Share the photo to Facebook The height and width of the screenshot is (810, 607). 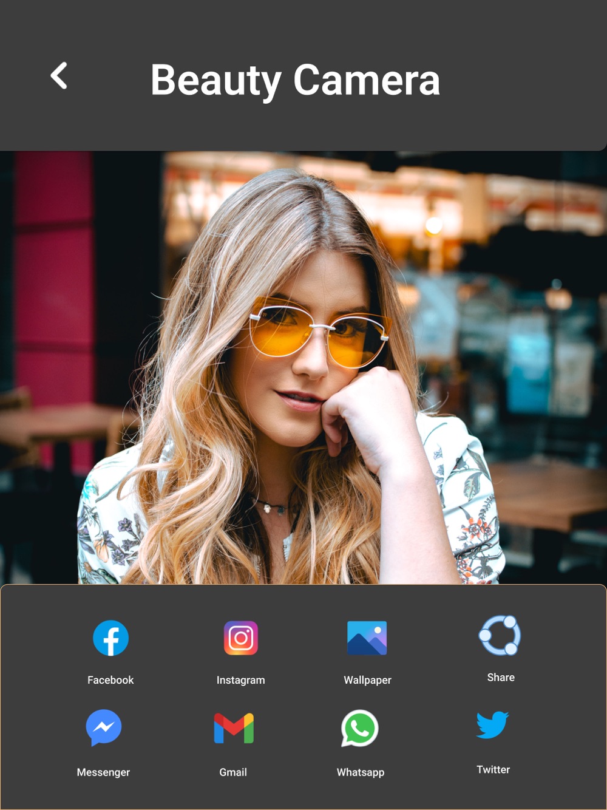(110, 638)
